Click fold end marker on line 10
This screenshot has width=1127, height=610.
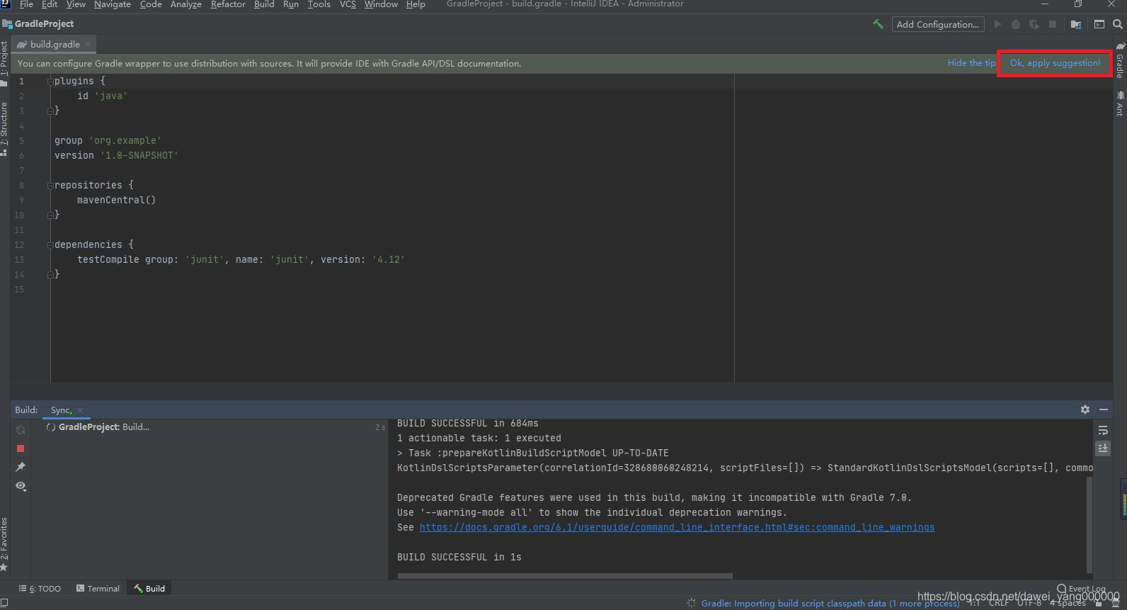pyautogui.click(x=50, y=215)
